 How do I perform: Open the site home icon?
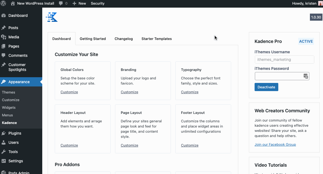point(13,4)
